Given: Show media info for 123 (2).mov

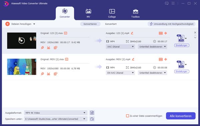Looking at the screenshot, I should click(x=66, y=33).
